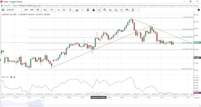
Task: Click the horizontal scrollbar thumb below chart
Action: 36,106
